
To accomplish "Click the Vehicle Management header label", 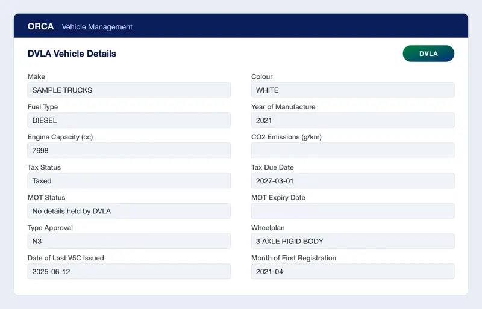I will point(97,27).
